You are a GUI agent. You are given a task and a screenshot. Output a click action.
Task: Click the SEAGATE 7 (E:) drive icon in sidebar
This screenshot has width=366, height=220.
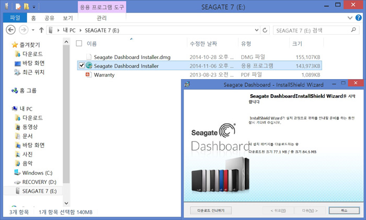pos(17,191)
